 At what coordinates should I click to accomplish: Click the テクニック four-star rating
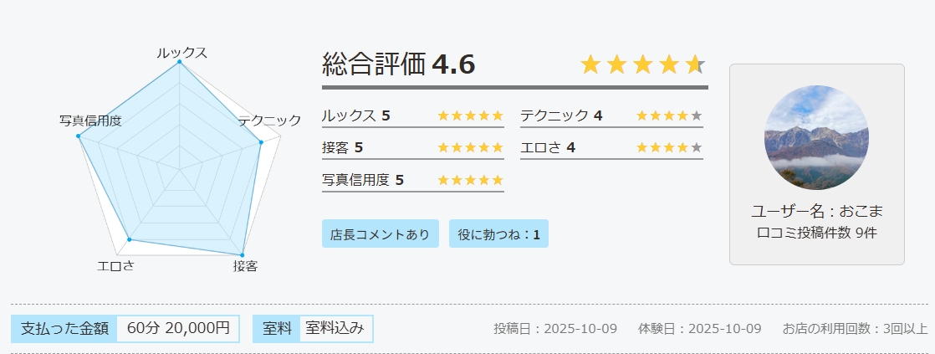pyautogui.click(x=668, y=115)
